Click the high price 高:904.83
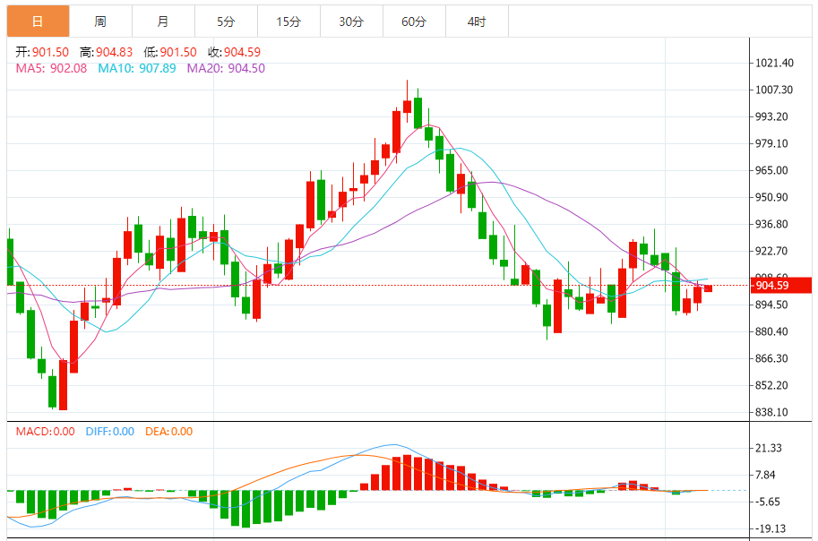Screen dimensions: 818x541 tap(106, 52)
